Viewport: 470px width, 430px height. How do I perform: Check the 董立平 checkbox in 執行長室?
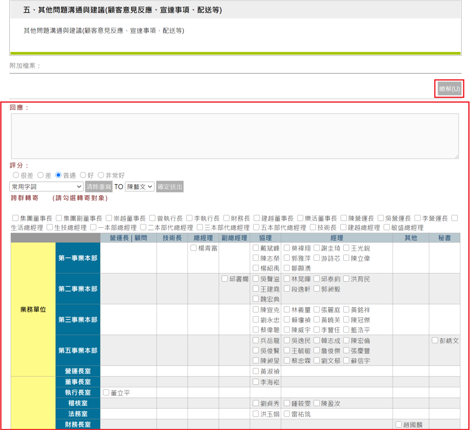pyautogui.click(x=106, y=393)
